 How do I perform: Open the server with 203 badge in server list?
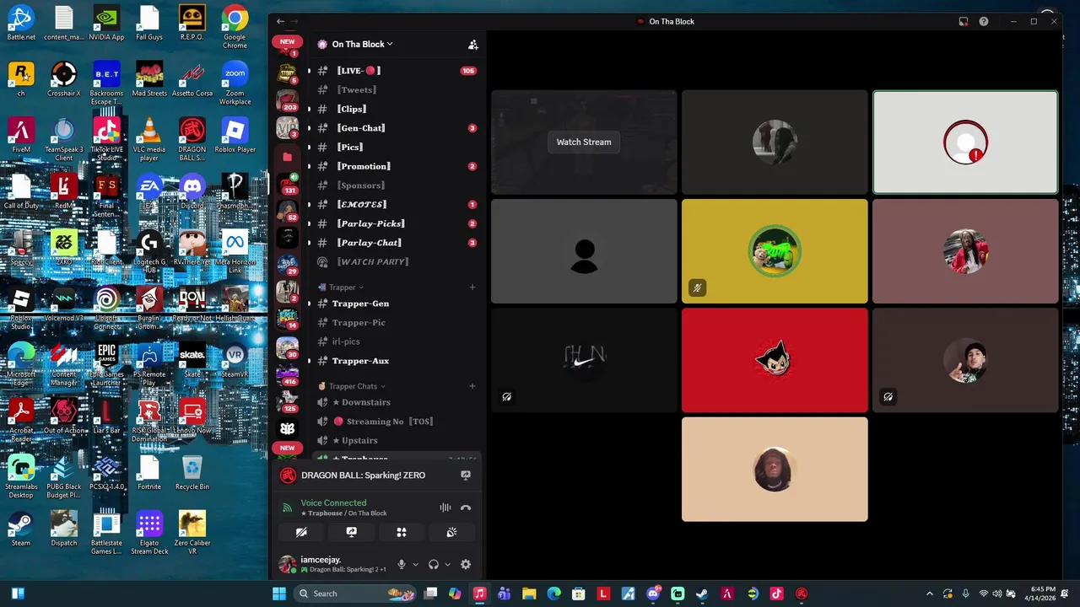click(x=288, y=101)
